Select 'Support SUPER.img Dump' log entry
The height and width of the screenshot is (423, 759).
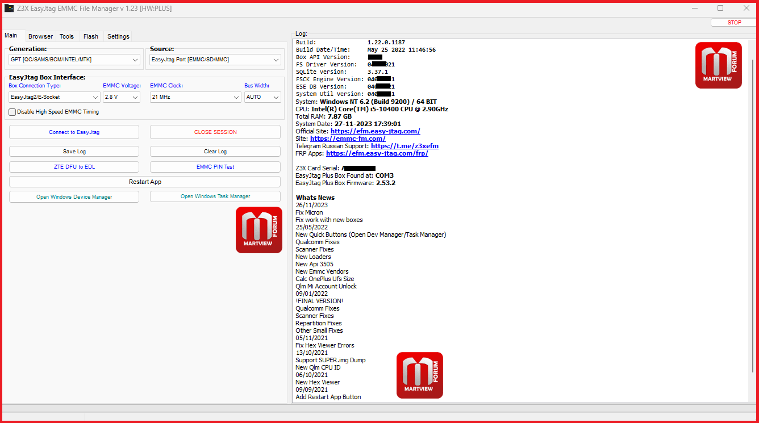click(331, 360)
